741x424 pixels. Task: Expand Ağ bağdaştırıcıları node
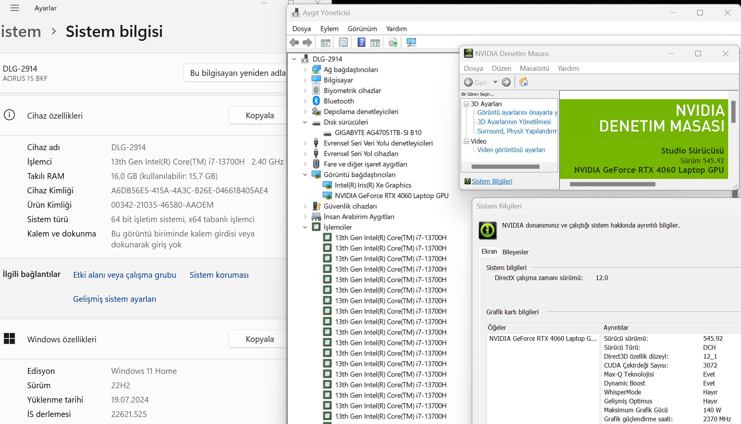[x=305, y=70]
